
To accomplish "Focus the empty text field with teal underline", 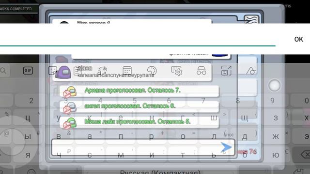I will 138,39.
